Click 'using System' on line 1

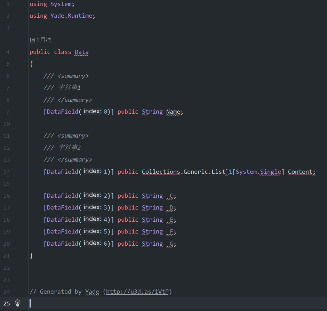[x=50, y=4]
